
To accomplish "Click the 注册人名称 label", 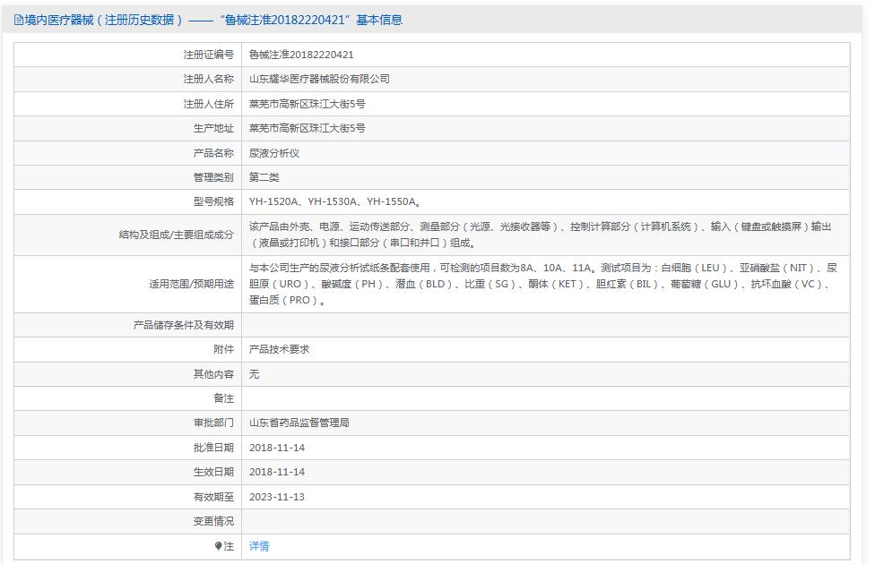I will [x=209, y=79].
